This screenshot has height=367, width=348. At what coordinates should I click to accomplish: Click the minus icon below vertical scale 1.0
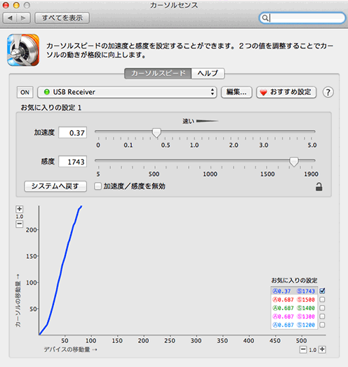point(20,224)
